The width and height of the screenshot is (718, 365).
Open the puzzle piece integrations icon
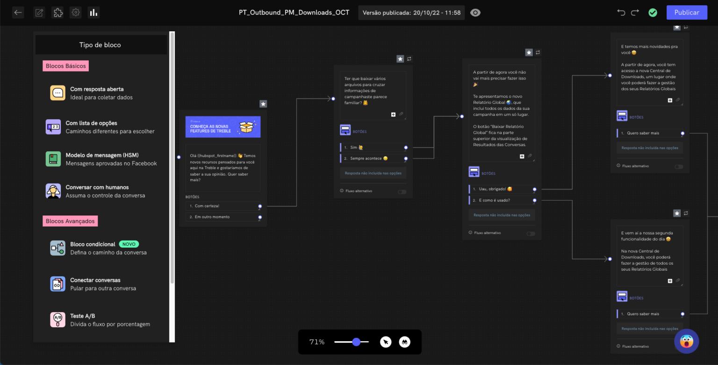click(x=57, y=13)
